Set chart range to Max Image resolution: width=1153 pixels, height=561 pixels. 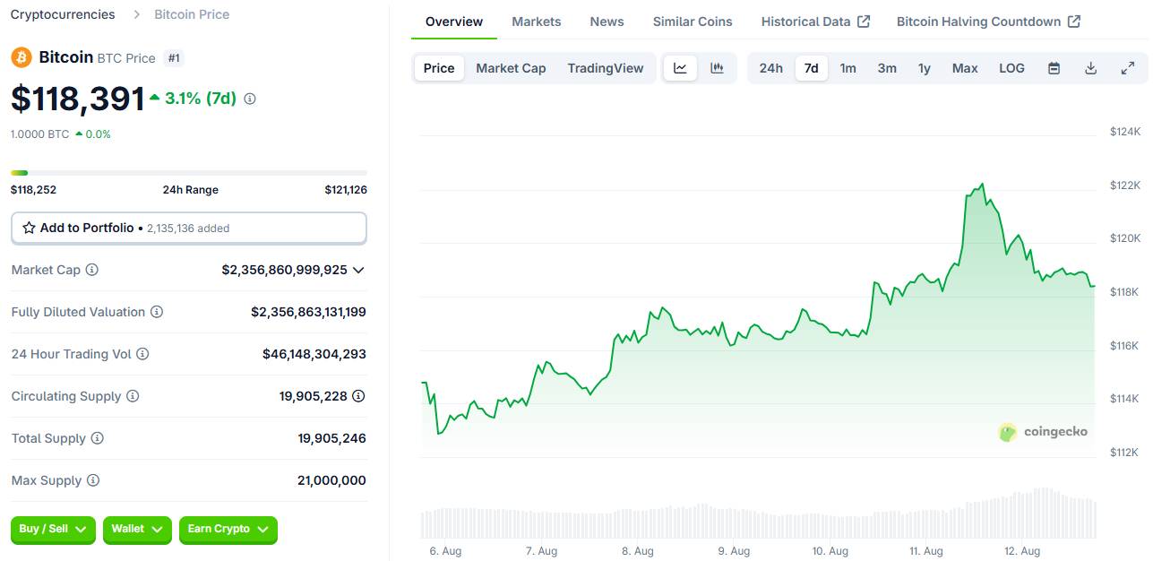pos(965,68)
